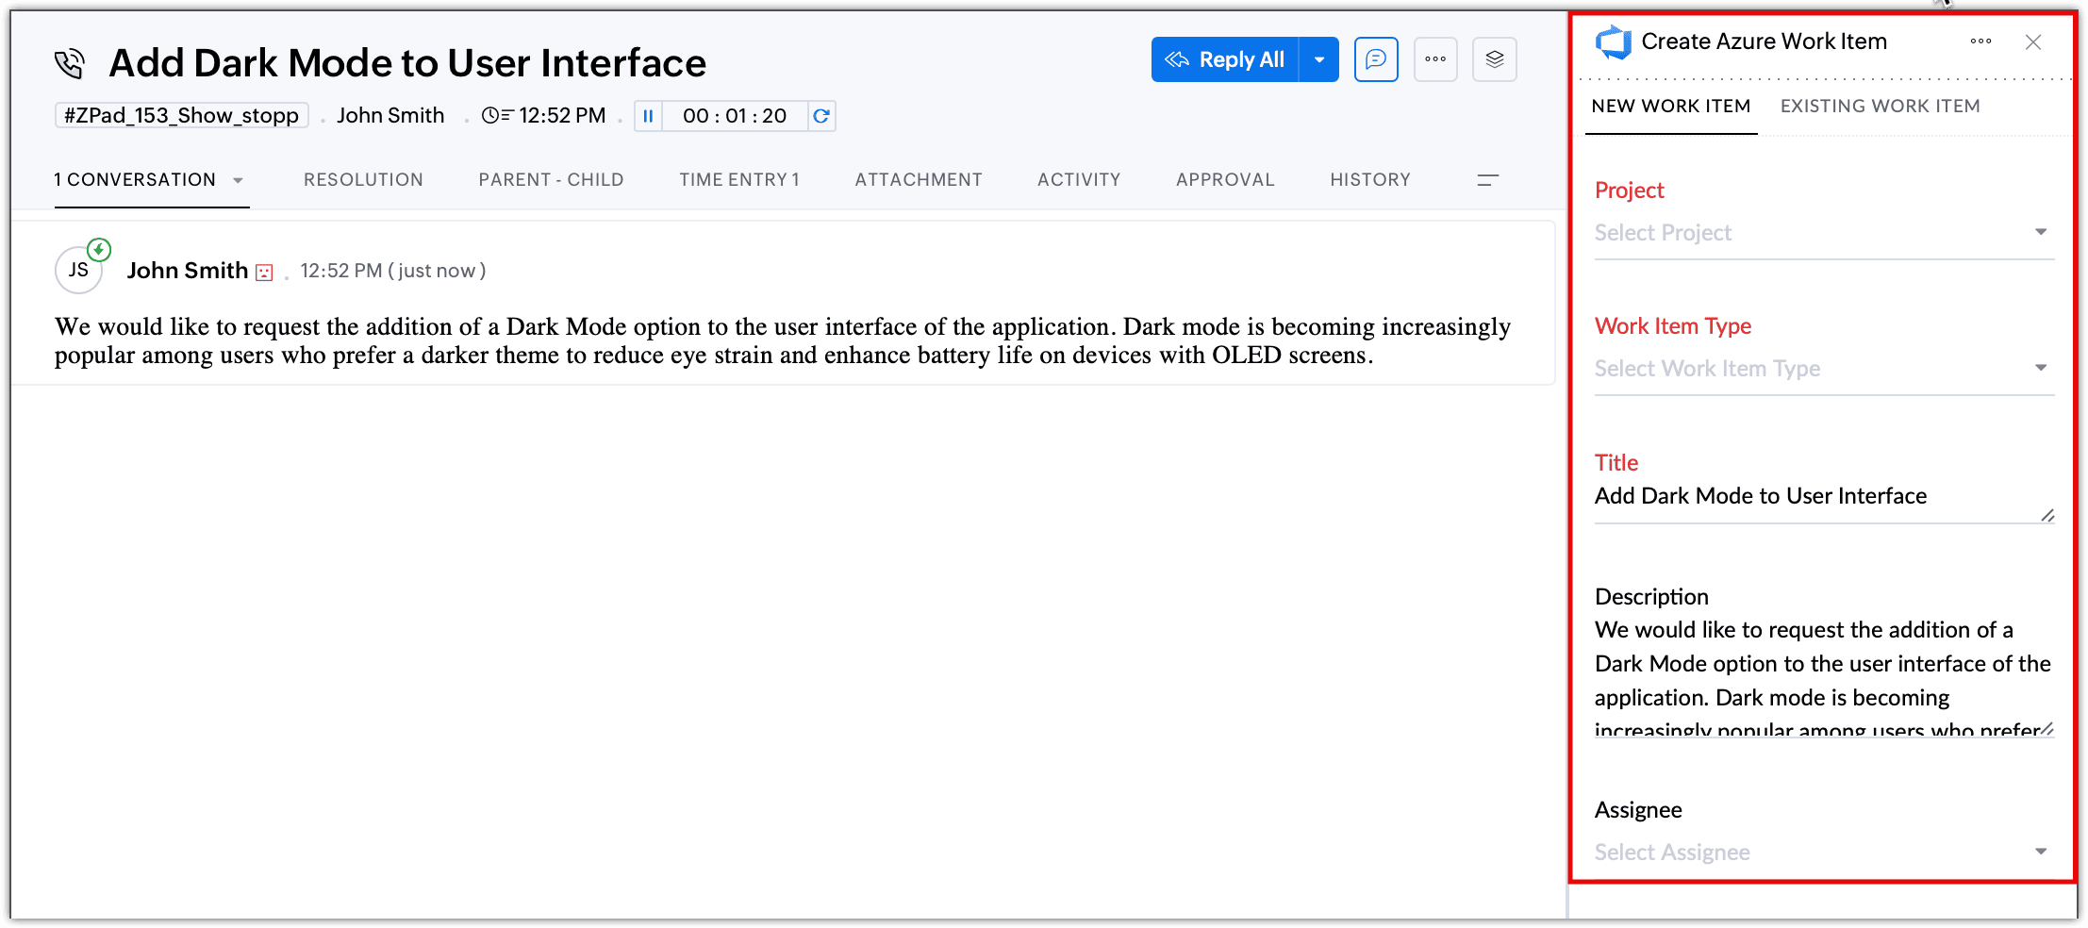Click the incoming-message badge on JS avatar
This screenshot has height=928, width=2088.
tap(99, 250)
